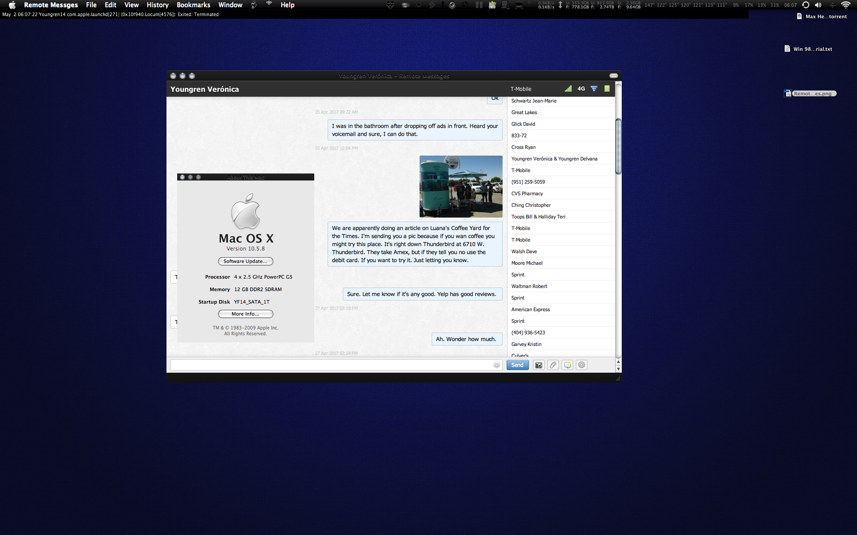Click the Bluetooth menu bar icon
The height and width of the screenshot is (535, 857).
click(832, 5)
